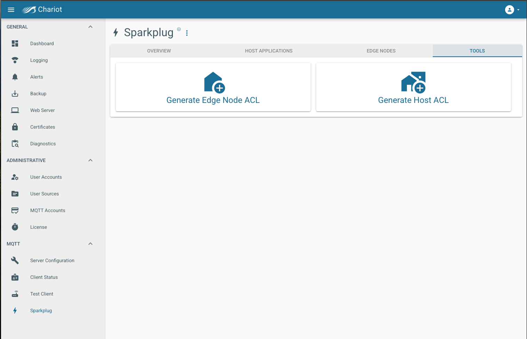Click the Certificates lock icon

pos(15,127)
